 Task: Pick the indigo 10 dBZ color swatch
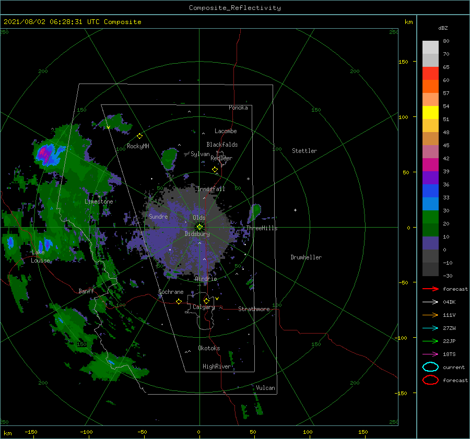(x=430, y=243)
